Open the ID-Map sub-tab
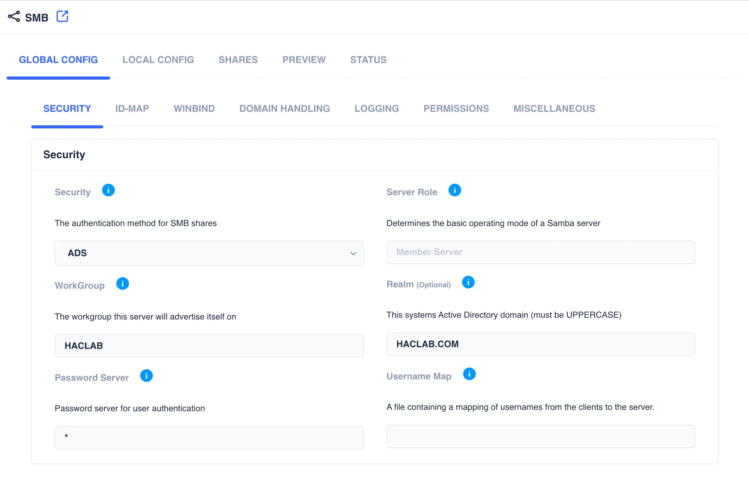The image size is (749, 495). click(x=132, y=108)
